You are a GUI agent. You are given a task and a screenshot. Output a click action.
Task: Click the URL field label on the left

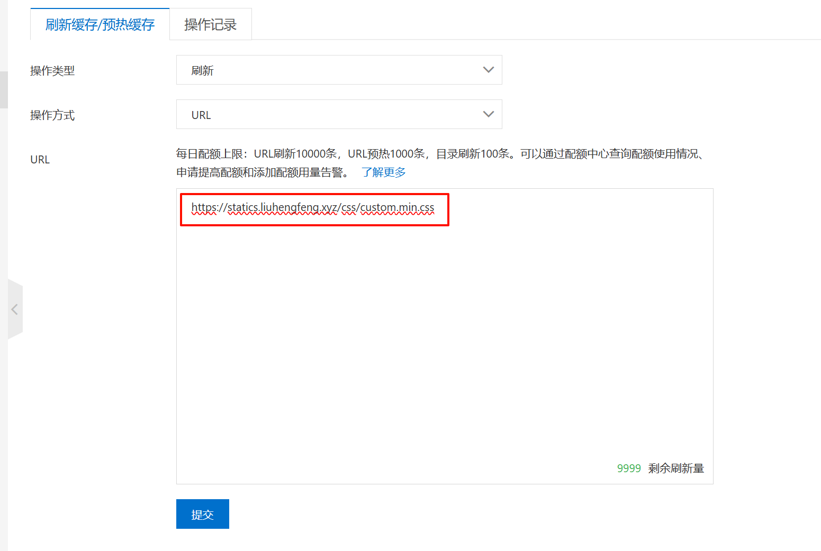(40, 159)
